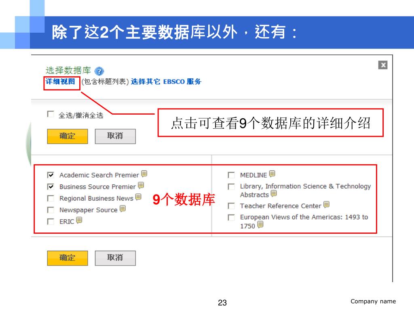Click the slide number 23
Screen dimensions: 414x310
click(x=222, y=303)
